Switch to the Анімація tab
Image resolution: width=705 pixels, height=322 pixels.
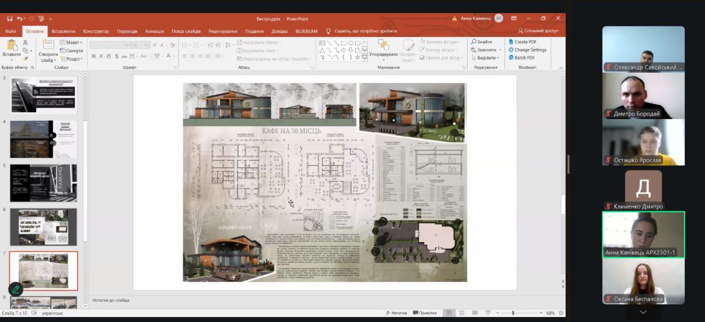[x=154, y=31]
